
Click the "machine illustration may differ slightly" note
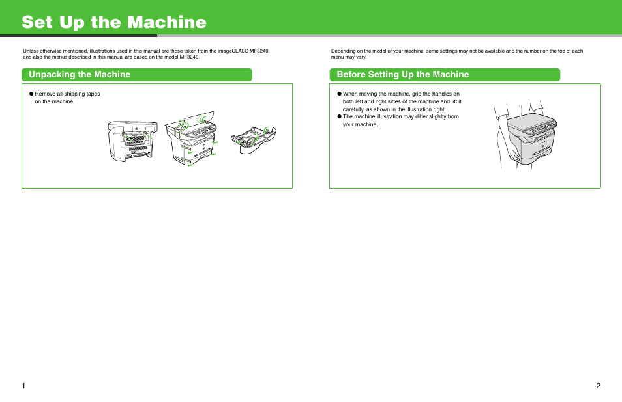tap(400, 120)
